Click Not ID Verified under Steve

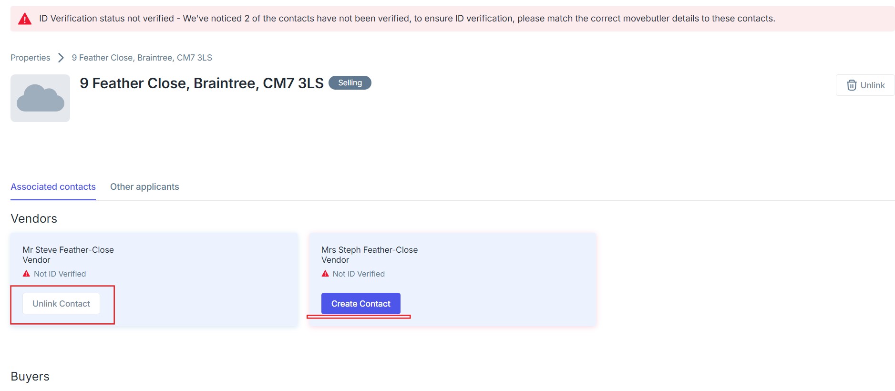coord(60,274)
